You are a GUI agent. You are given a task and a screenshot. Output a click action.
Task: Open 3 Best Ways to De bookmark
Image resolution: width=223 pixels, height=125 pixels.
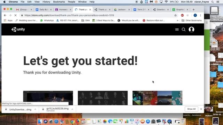click(103, 20)
